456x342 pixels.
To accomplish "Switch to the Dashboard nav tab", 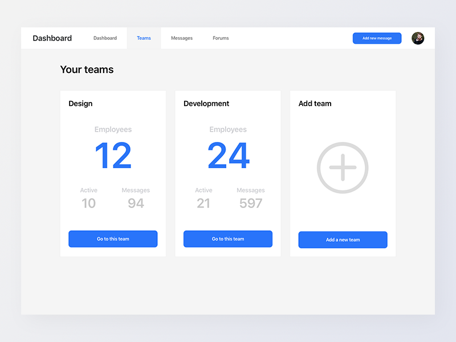I will tap(105, 38).
